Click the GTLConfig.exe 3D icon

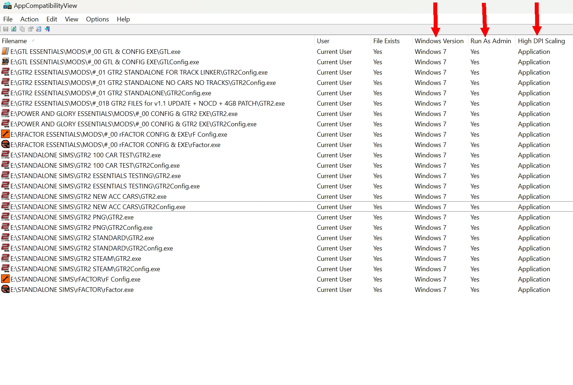tap(5, 62)
